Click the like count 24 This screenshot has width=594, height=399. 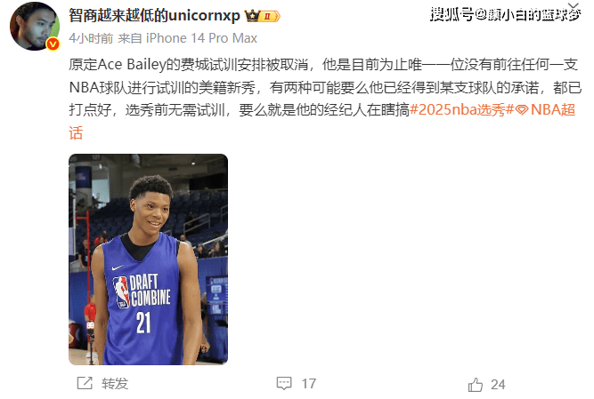(498, 385)
